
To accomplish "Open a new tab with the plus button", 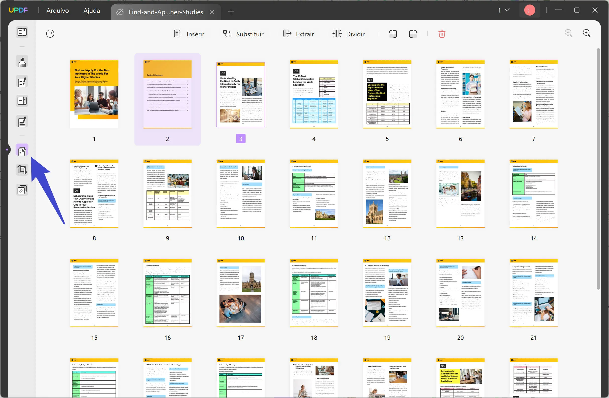I will point(231,12).
